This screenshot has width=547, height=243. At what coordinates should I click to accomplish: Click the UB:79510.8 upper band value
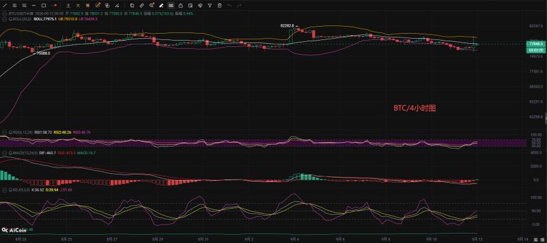pyautogui.click(x=67, y=18)
